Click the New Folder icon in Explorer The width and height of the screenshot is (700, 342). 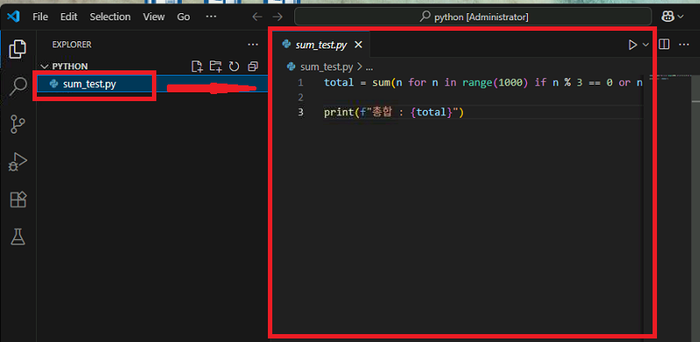[216, 67]
